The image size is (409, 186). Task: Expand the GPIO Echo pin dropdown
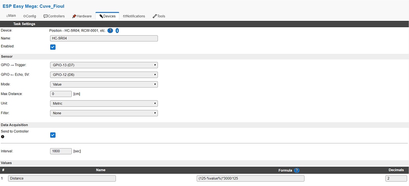pos(104,74)
